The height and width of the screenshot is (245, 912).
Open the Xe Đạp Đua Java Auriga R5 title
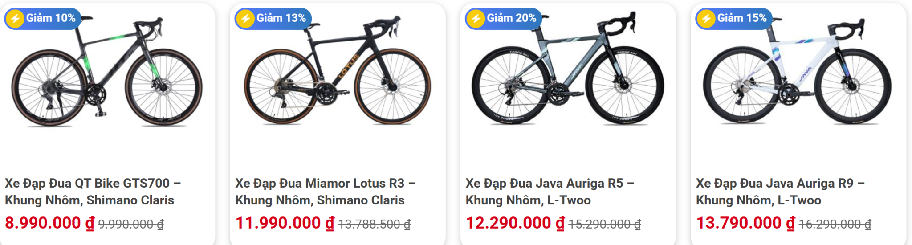click(x=550, y=192)
